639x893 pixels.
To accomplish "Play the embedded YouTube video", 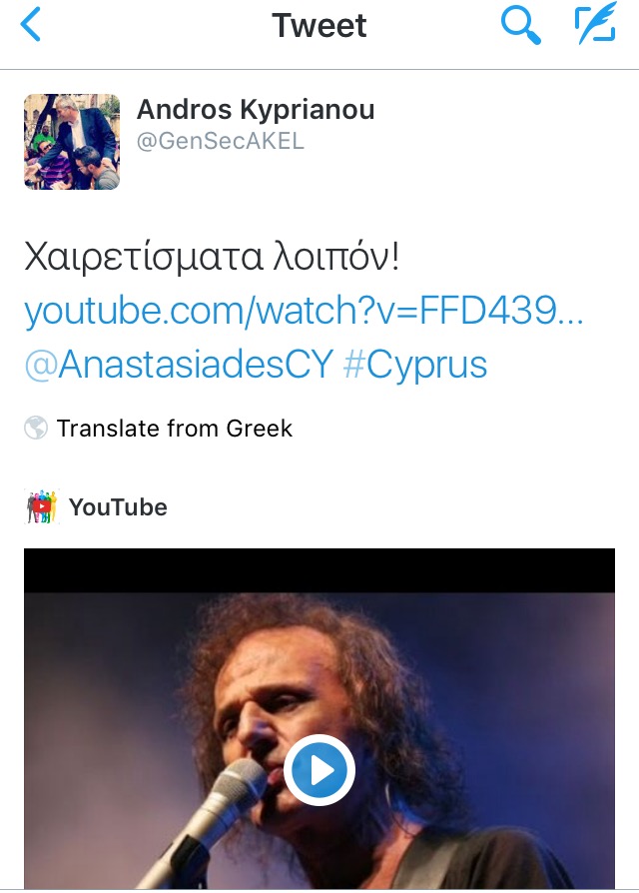I will (319, 770).
